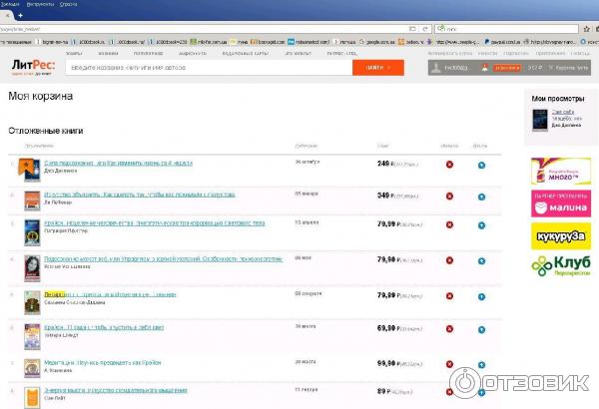Image resolution: width=599 pixels, height=409 pixels.
Task: Click the user profile avatar icon in header
Action: coord(436,67)
